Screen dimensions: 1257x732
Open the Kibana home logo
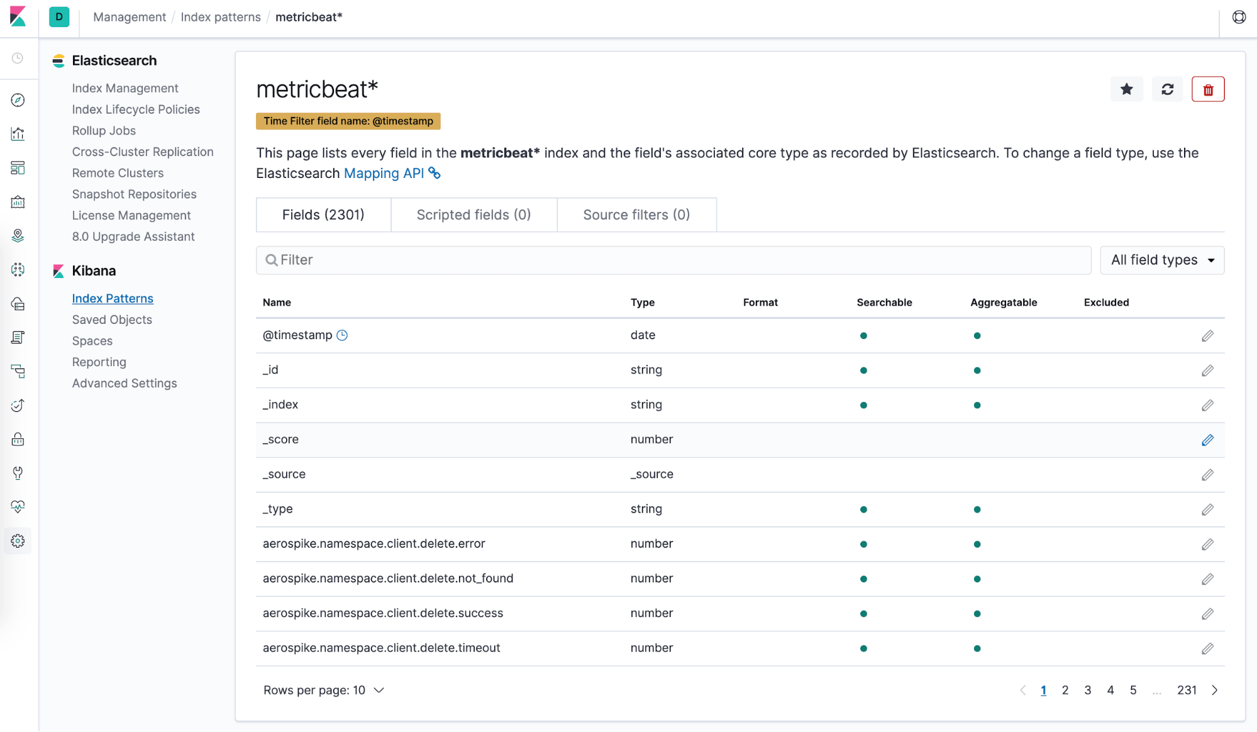pos(18,17)
